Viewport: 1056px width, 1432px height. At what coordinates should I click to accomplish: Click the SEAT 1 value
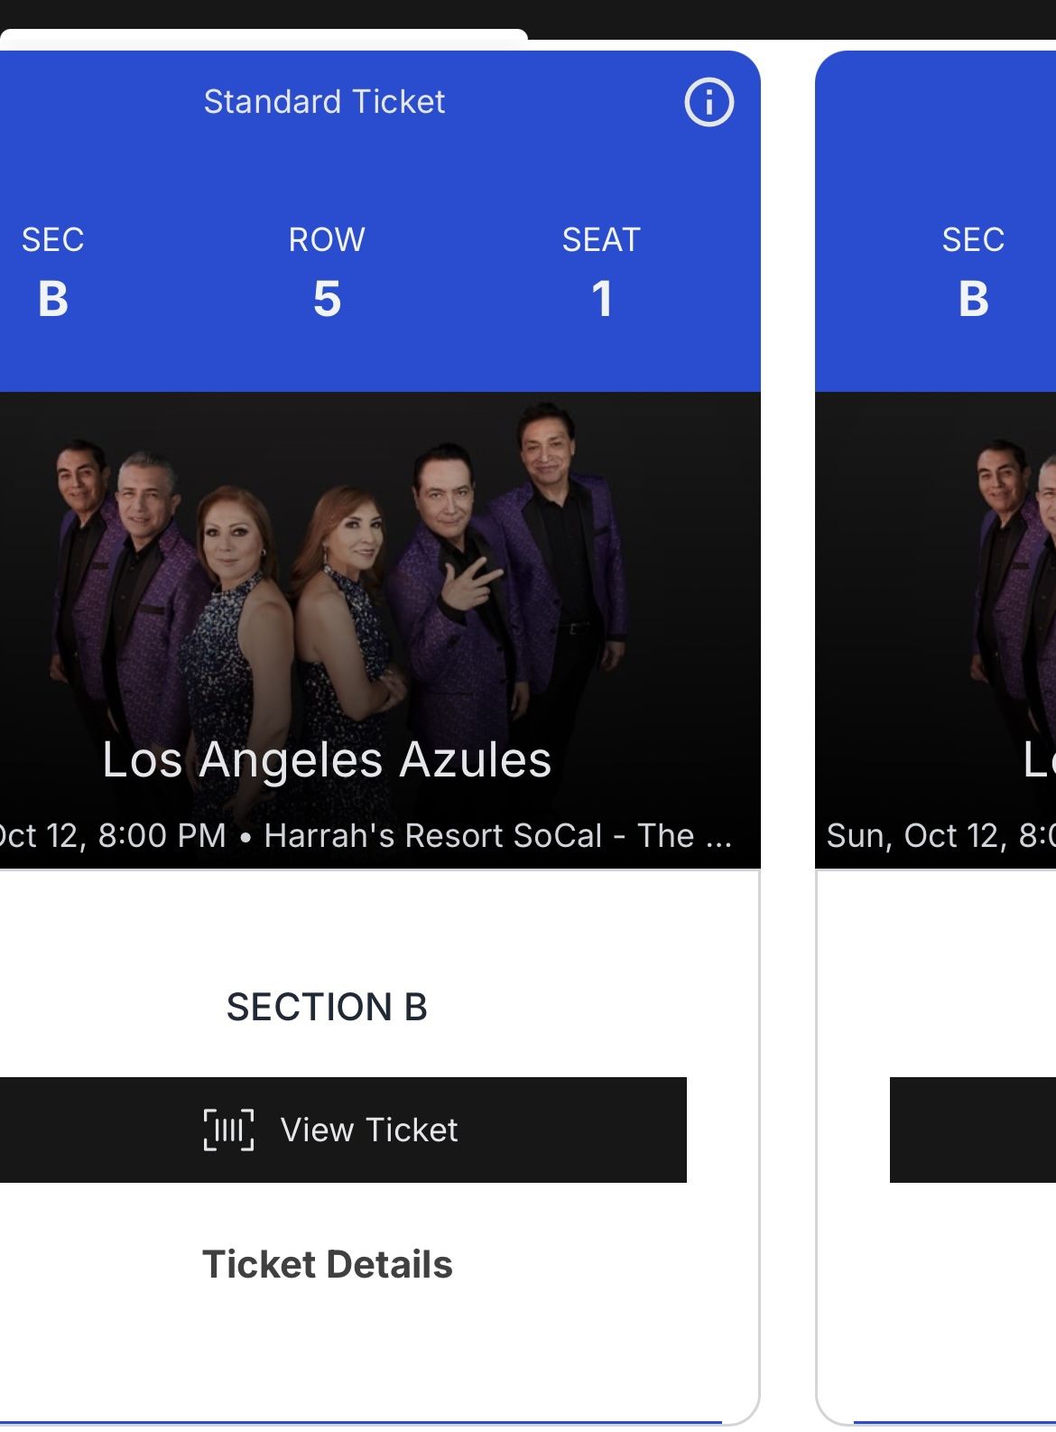pos(601,298)
